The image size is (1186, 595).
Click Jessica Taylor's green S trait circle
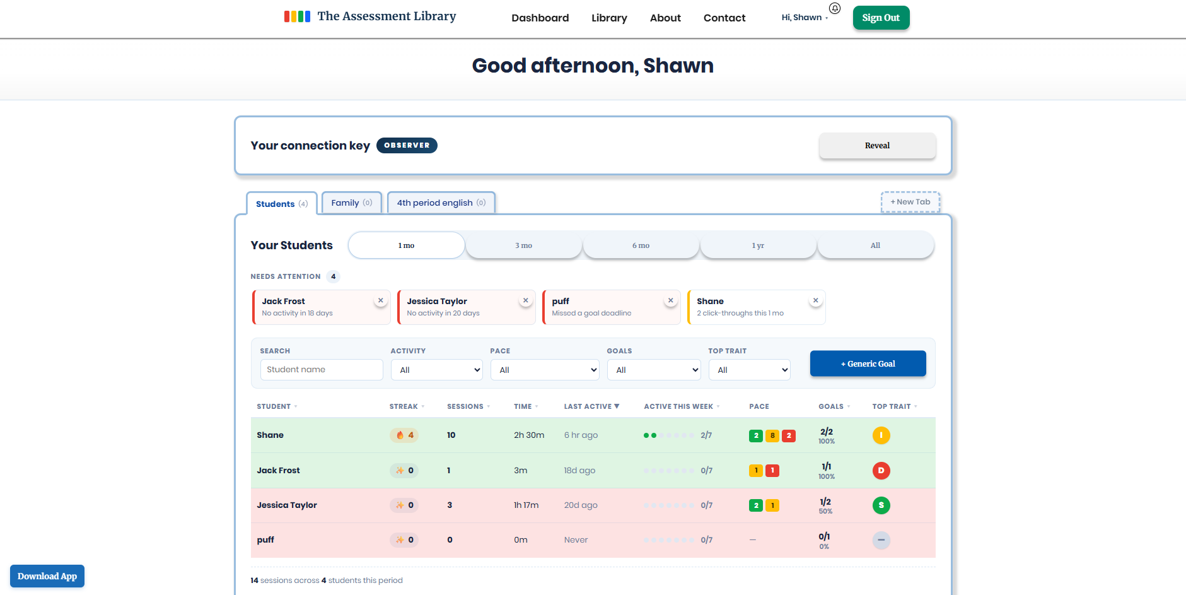[881, 505]
